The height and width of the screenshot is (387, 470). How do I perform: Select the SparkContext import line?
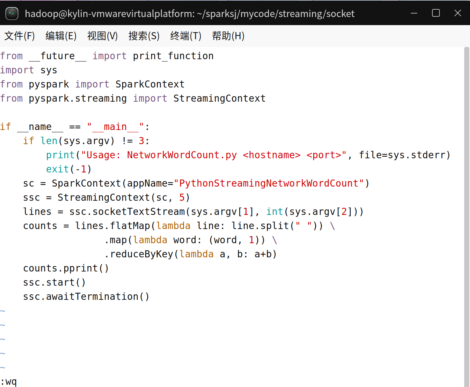click(x=92, y=84)
